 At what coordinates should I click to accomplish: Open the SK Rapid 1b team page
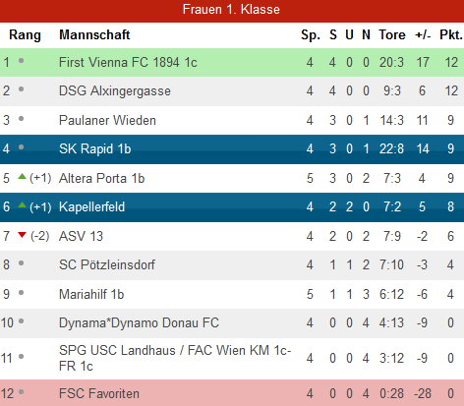[95, 148]
